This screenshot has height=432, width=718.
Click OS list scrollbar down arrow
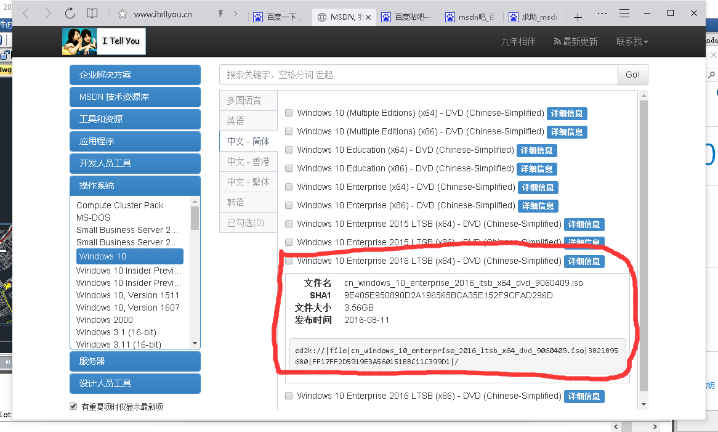(x=195, y=343)
